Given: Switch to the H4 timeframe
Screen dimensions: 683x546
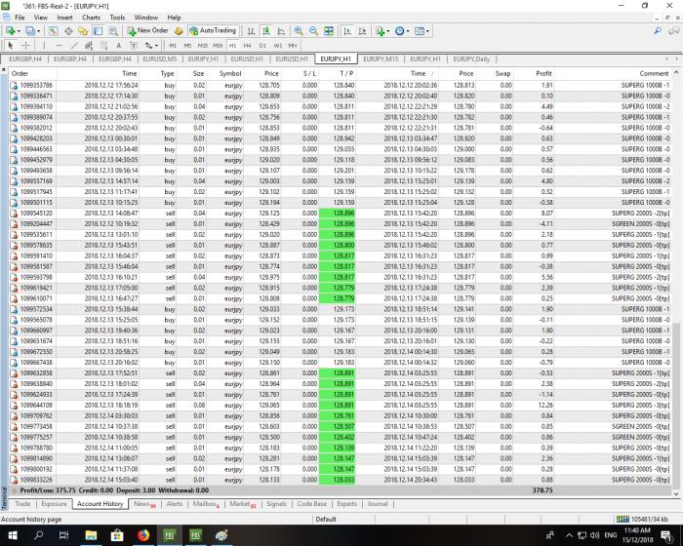Looking at the screenshot, I should click(247, 45).
